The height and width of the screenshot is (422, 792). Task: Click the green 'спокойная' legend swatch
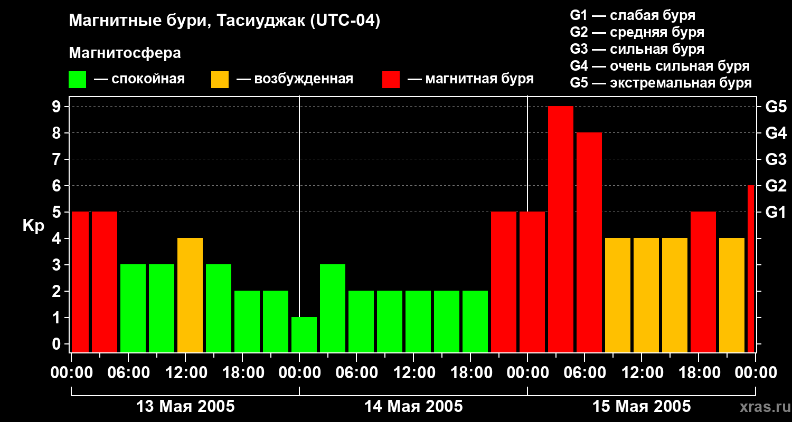click(77, 80)
